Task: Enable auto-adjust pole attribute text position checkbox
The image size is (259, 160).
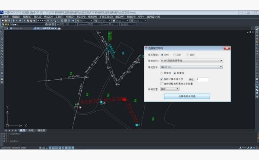Action: tap(162, 84)
